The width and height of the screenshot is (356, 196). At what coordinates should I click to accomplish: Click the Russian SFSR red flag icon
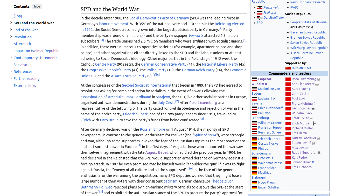coord(288,68)
